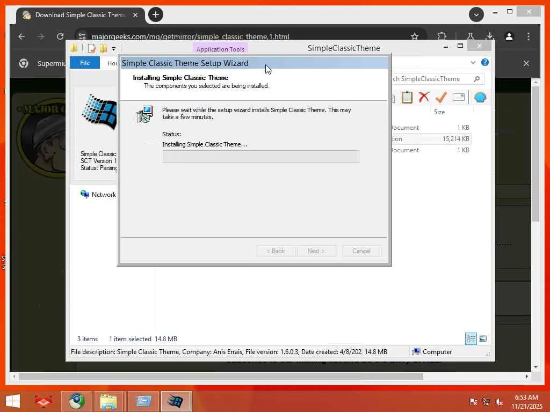550x412 pixels.
Task: Open Chrome downloads icon
Action: (x=490, y=36)
